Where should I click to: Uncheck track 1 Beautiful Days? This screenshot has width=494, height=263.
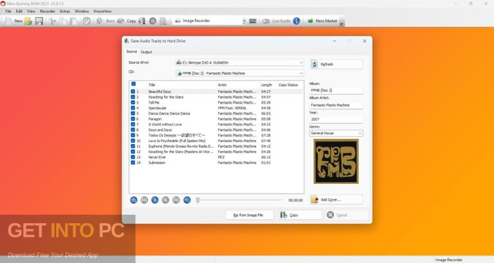[133, 92]
